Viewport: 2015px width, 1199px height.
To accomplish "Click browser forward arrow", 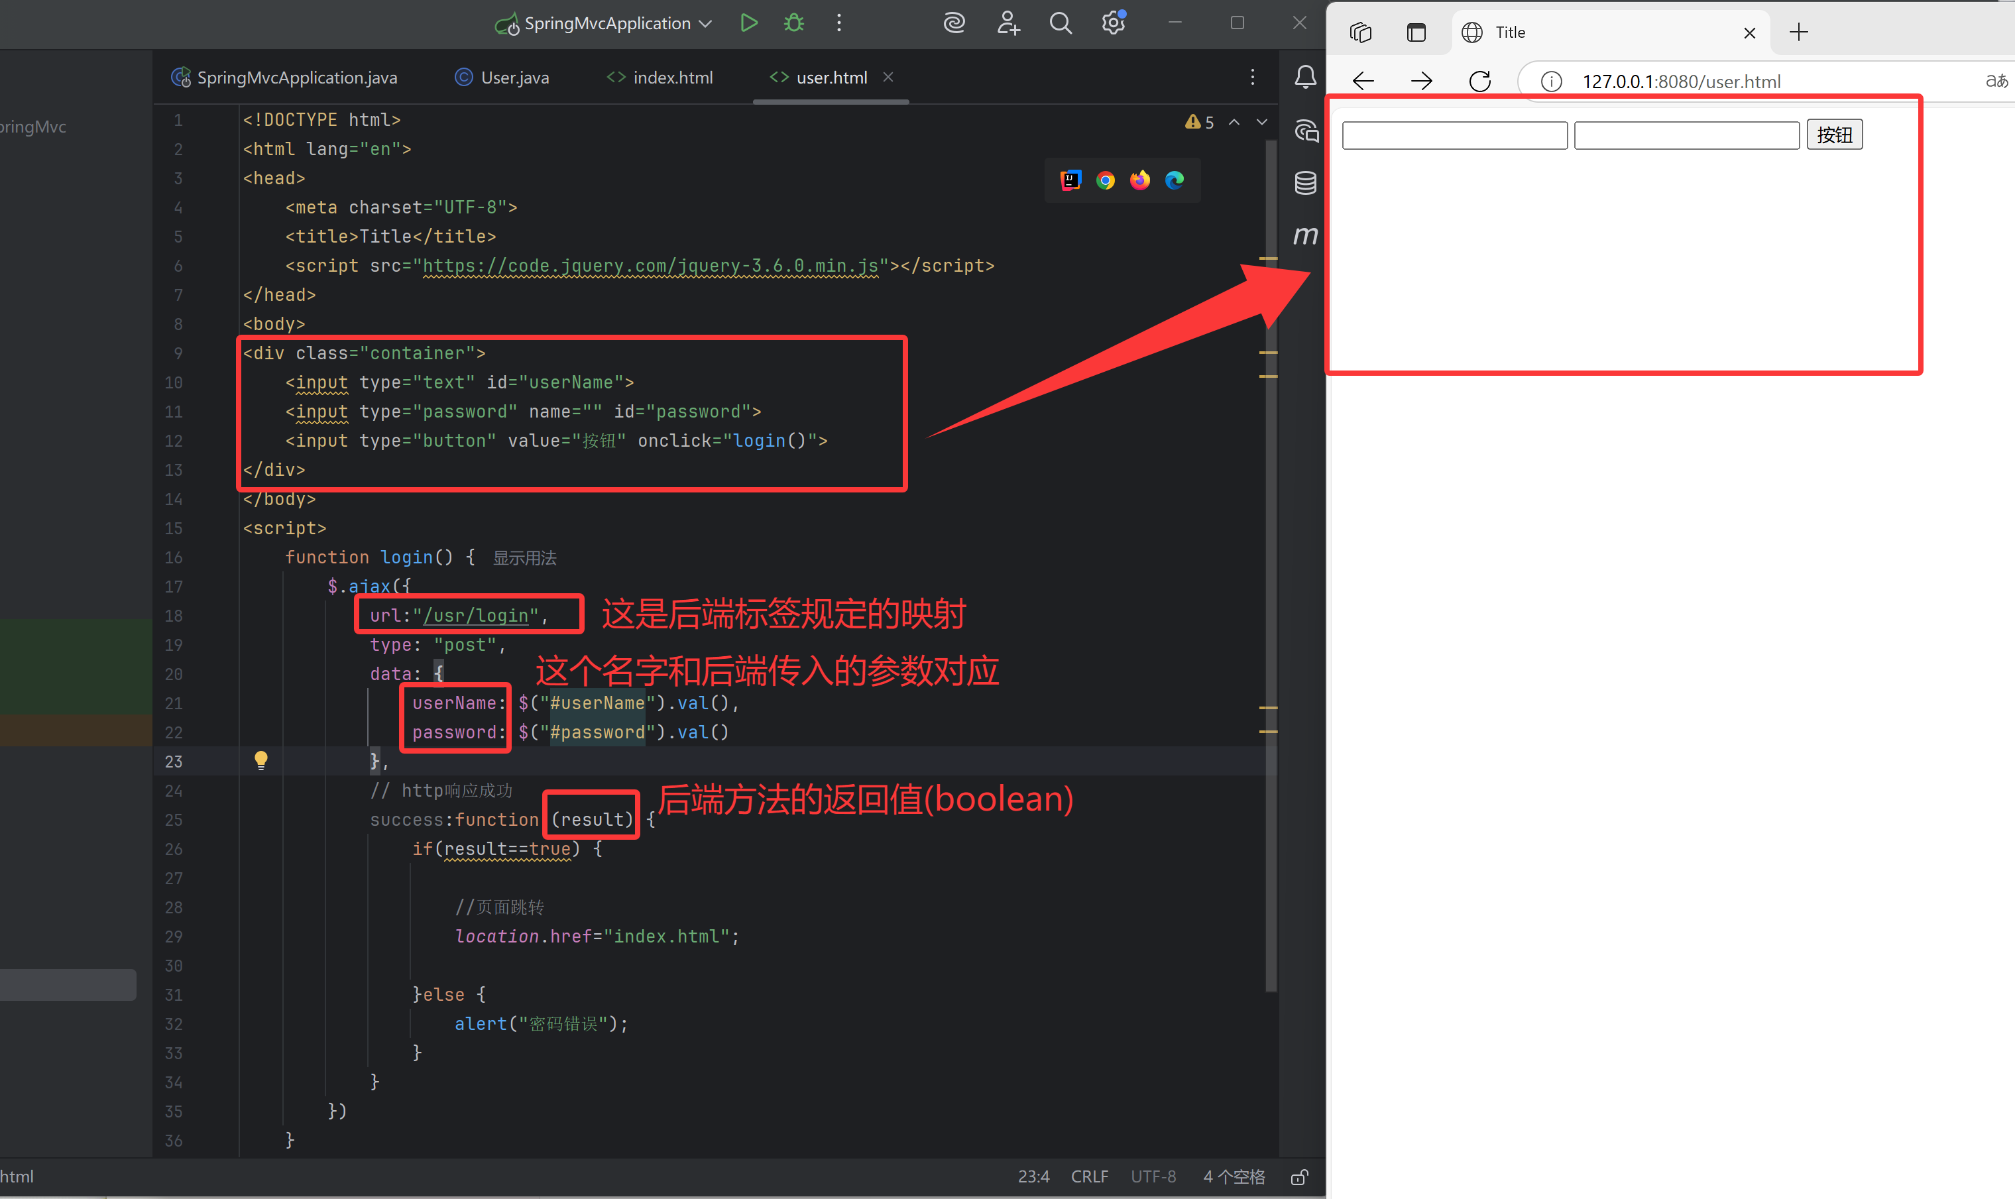I will pos(1421,81).
